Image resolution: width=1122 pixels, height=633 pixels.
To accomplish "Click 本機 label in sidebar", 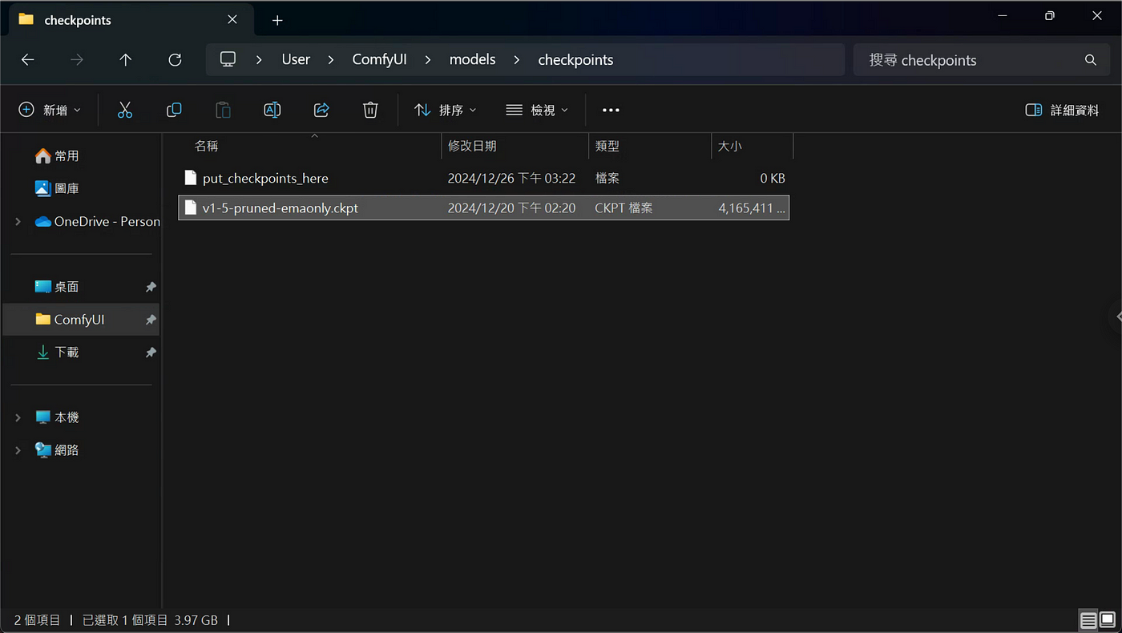I will (67, 417).
